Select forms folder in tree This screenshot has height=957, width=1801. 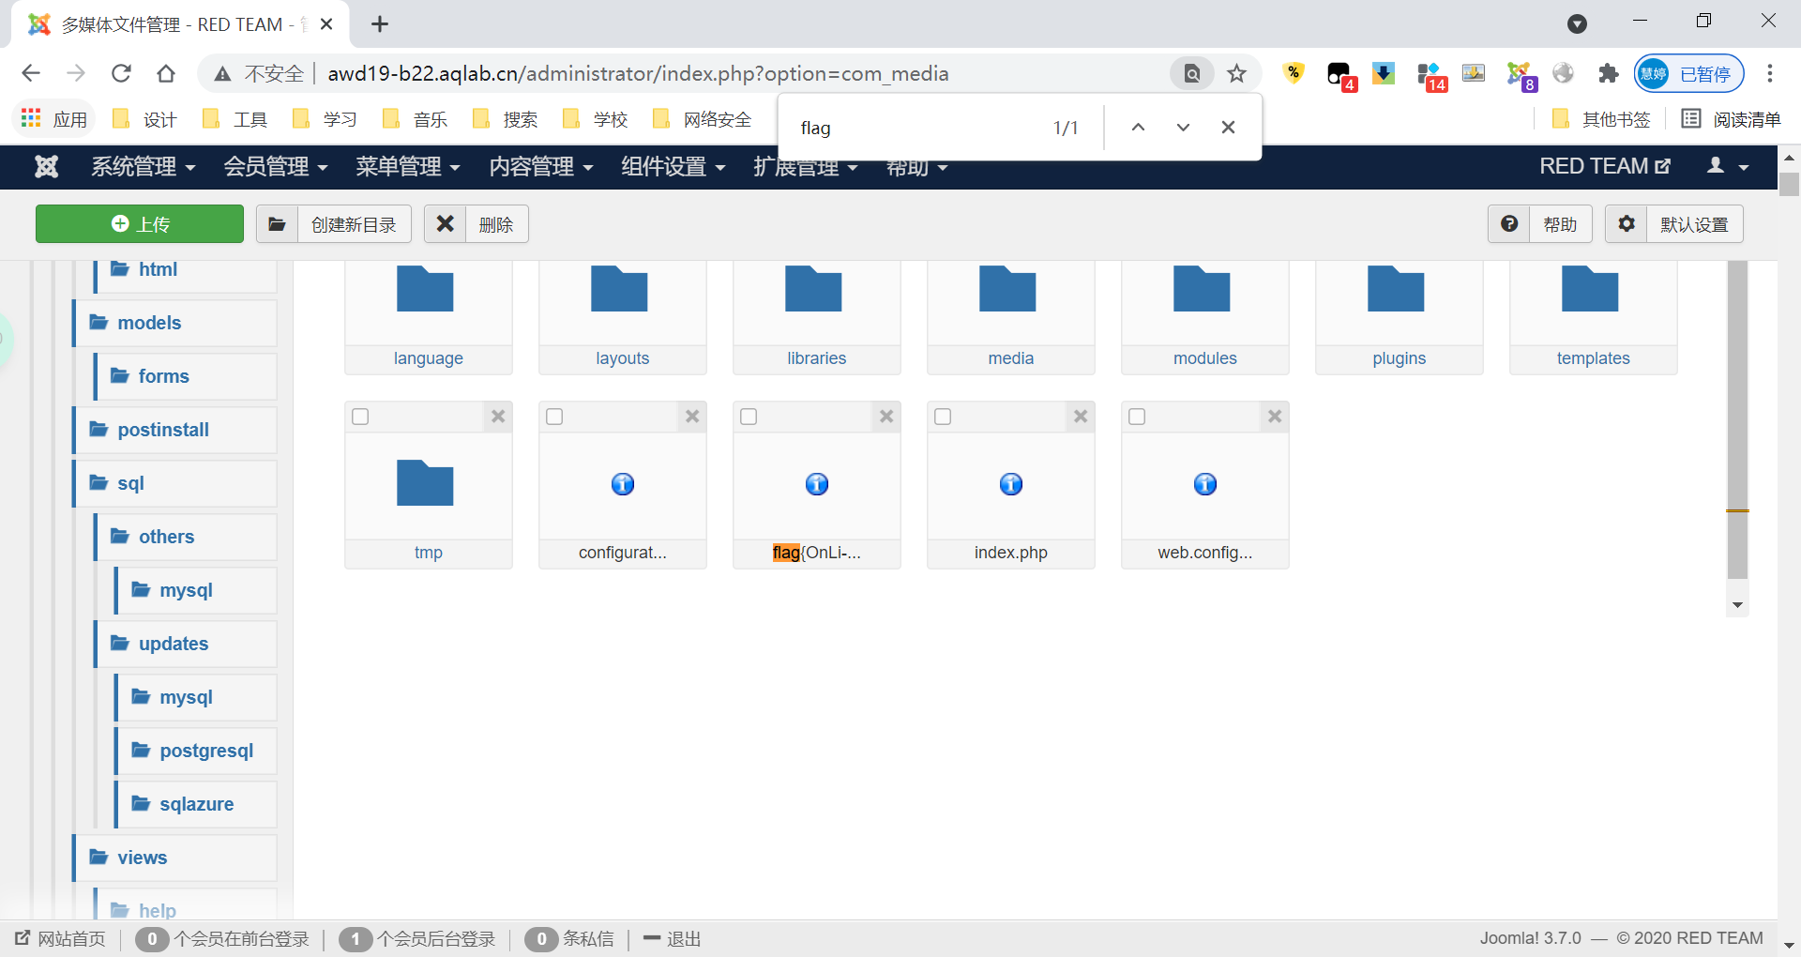pyautogui.click(x=186, y=376)
